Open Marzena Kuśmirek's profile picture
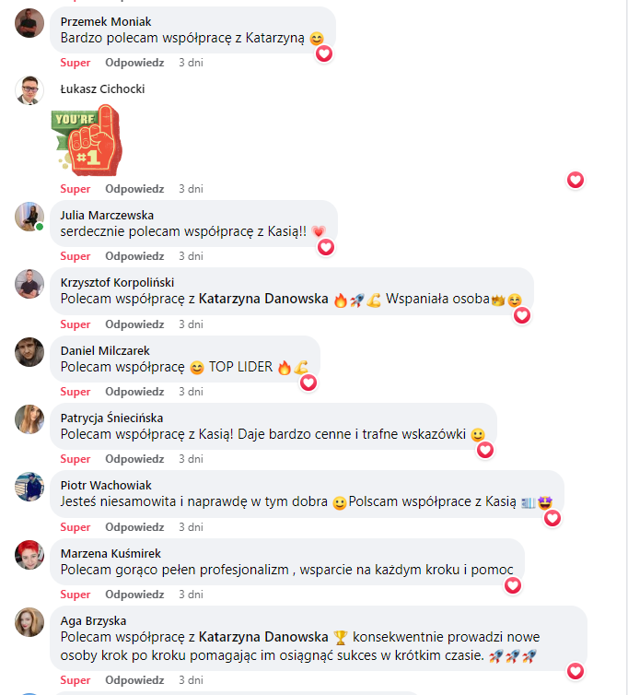Image resolution: width=628 pixels, height=695 pixels. 29,555
